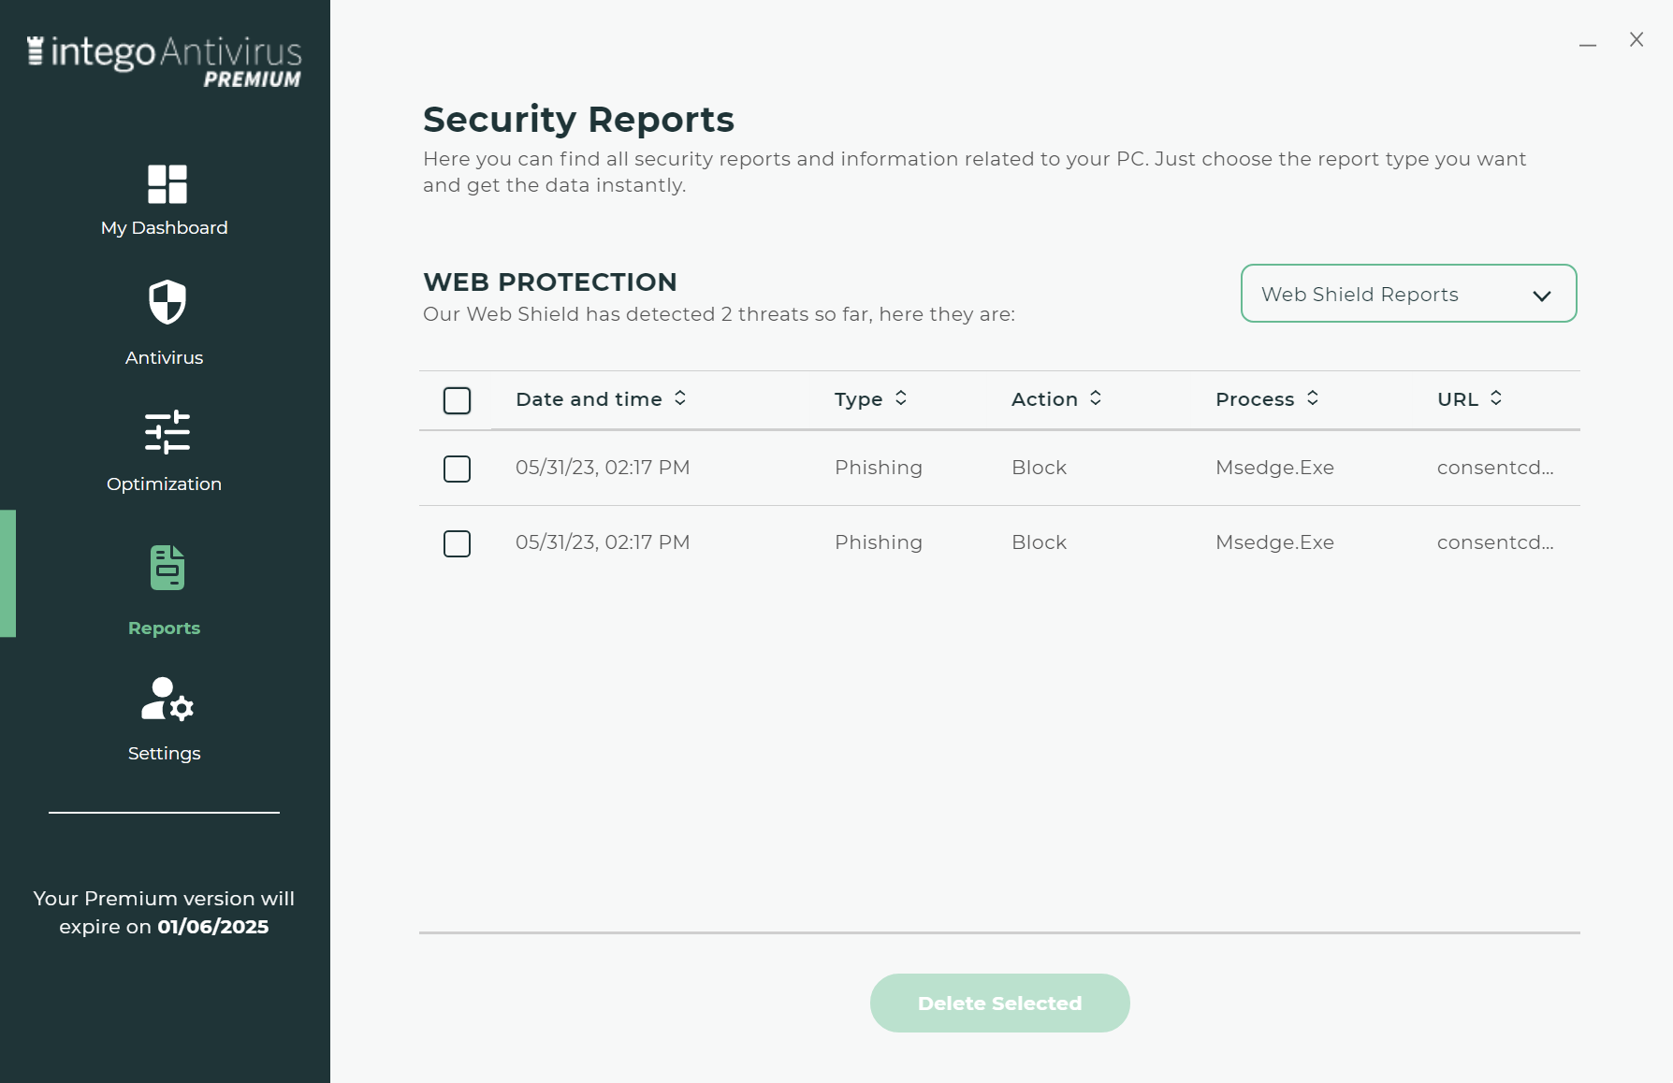Sort by Type column arrows
The width and height of the screenshot is (1673, 1083).
click(901, 398)
